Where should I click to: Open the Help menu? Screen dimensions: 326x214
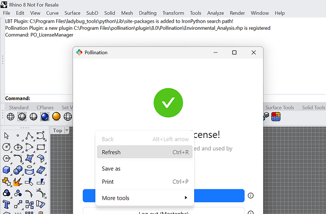pos(280,13)
